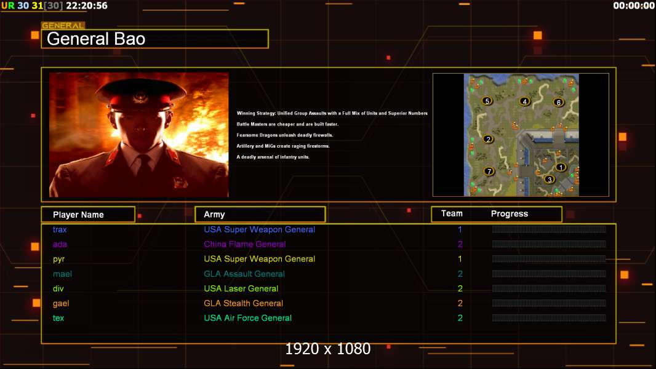Click the Winning Strategy description line
Screen dimensions: 656x369
point(332,113)
